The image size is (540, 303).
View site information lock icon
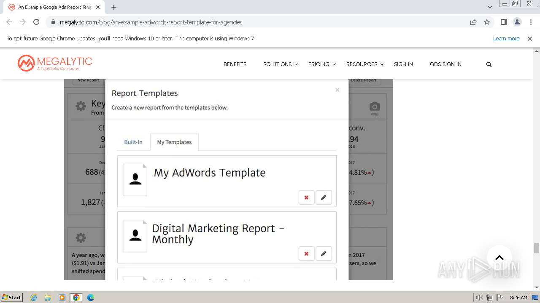pos(53,22)
